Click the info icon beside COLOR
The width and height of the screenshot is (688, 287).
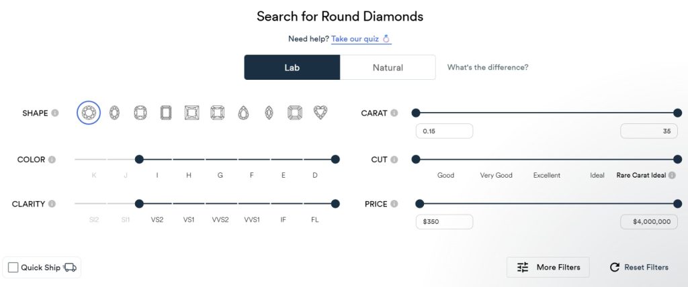[x=52, y=160]
